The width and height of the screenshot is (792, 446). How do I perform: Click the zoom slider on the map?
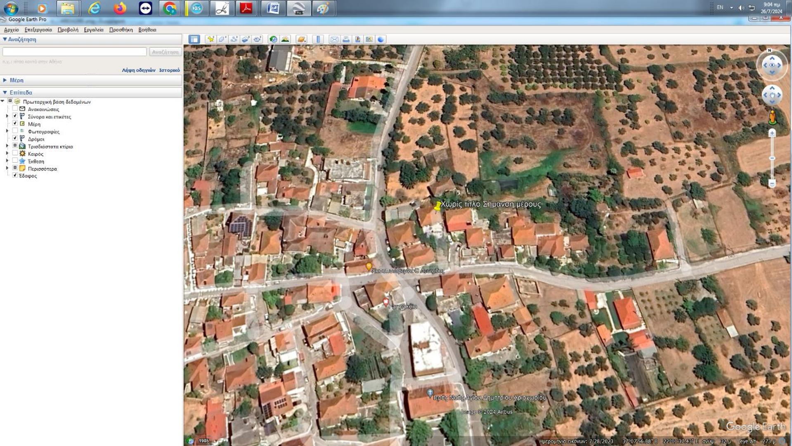tap(772, 158)
